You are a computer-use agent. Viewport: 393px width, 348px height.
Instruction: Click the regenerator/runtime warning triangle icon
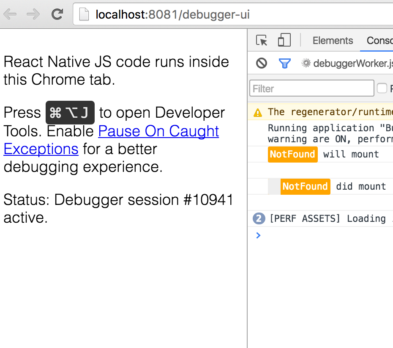pyautogui.click(x=258, y=113)
